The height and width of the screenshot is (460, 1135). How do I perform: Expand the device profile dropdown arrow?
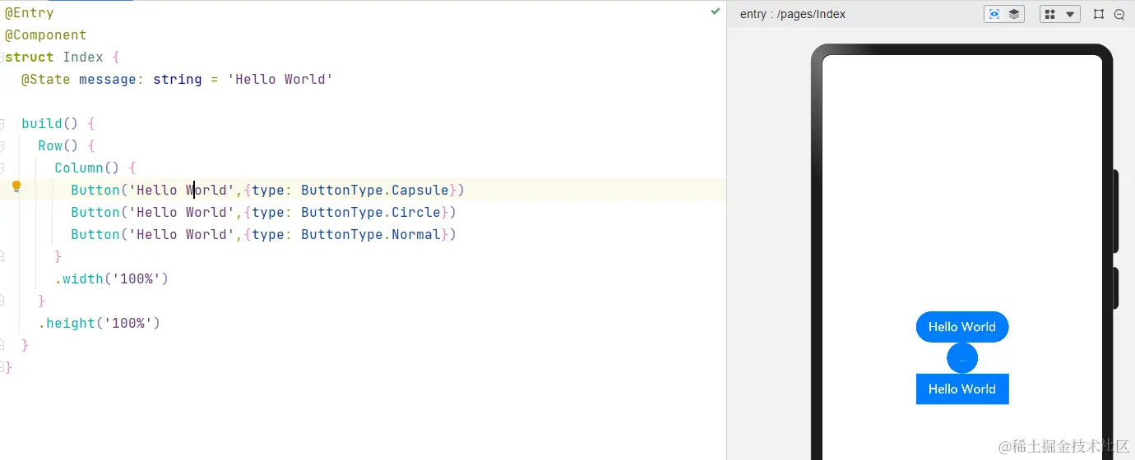1070,14
